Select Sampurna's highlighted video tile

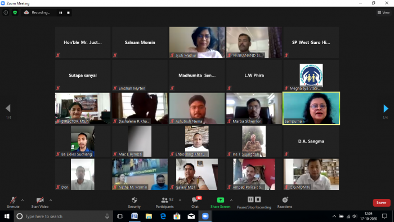click(x=311, y=108)
